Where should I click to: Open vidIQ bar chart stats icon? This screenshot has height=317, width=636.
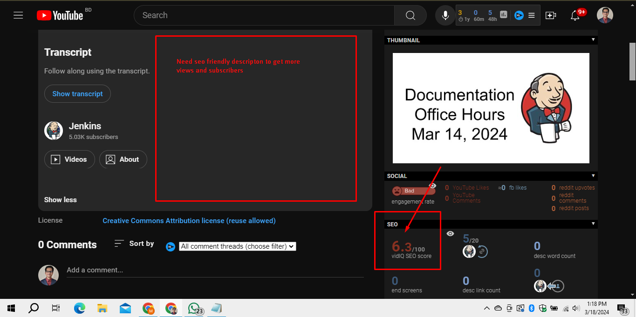pyautogui.click(x=503, y=15)
